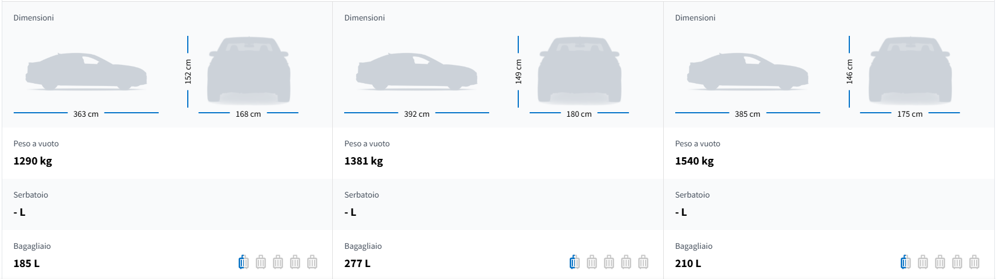The width and height of the screenshot is (996, 279).
Task: Click the middle suitcase icon in the 277 L row
Action: 609,262
